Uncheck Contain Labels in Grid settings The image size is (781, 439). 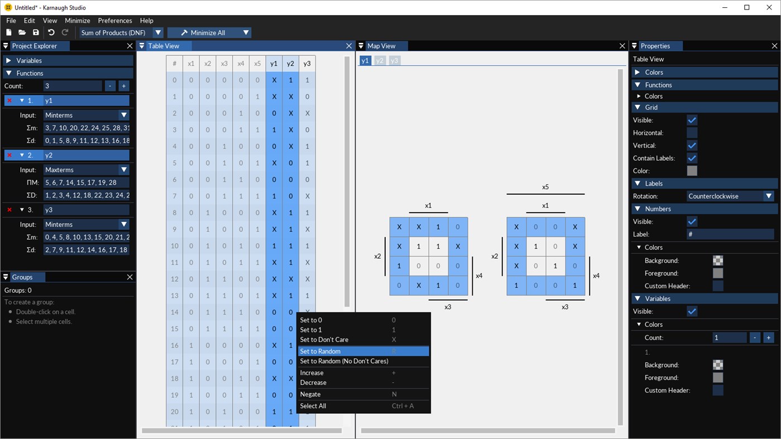[692, 158]
